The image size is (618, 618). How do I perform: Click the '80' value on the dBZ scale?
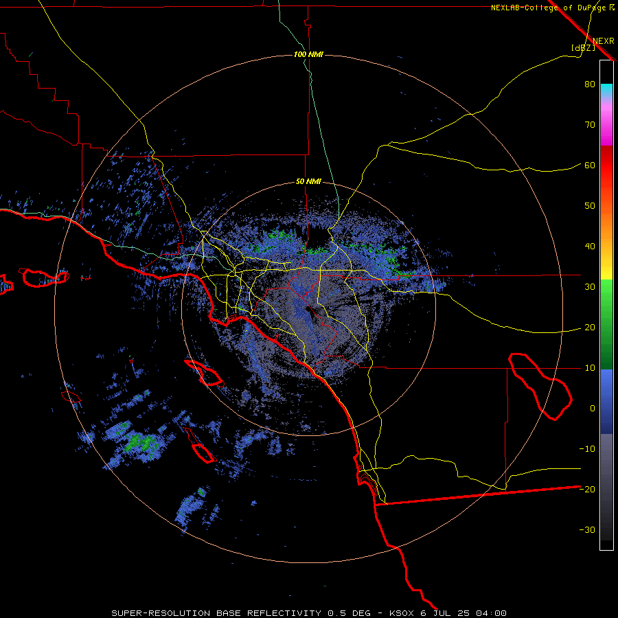[x=590, y=84]
